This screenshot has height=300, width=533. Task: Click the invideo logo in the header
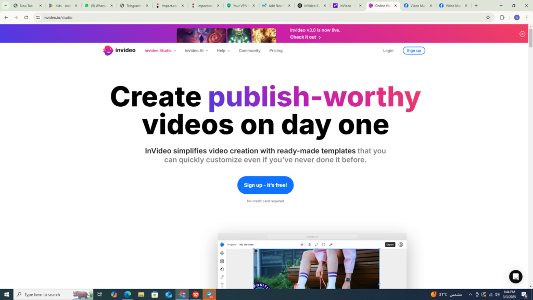[x=119, y=51]
